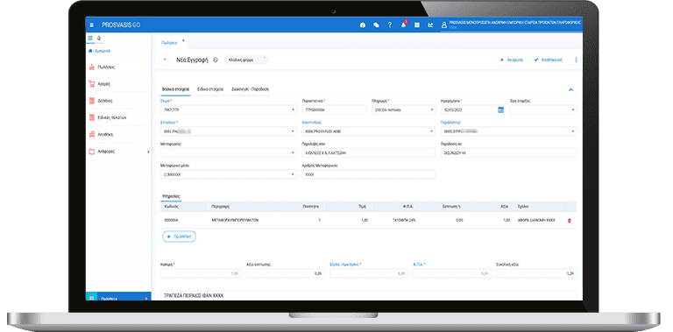Go back with the arrow beside Νέα Εγγραφή
Screen dimensions: 673x332
pyautogui.click(x=166, y=60)
